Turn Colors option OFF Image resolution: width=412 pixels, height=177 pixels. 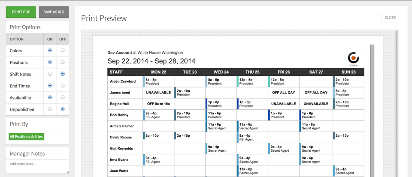coord(63,50)
